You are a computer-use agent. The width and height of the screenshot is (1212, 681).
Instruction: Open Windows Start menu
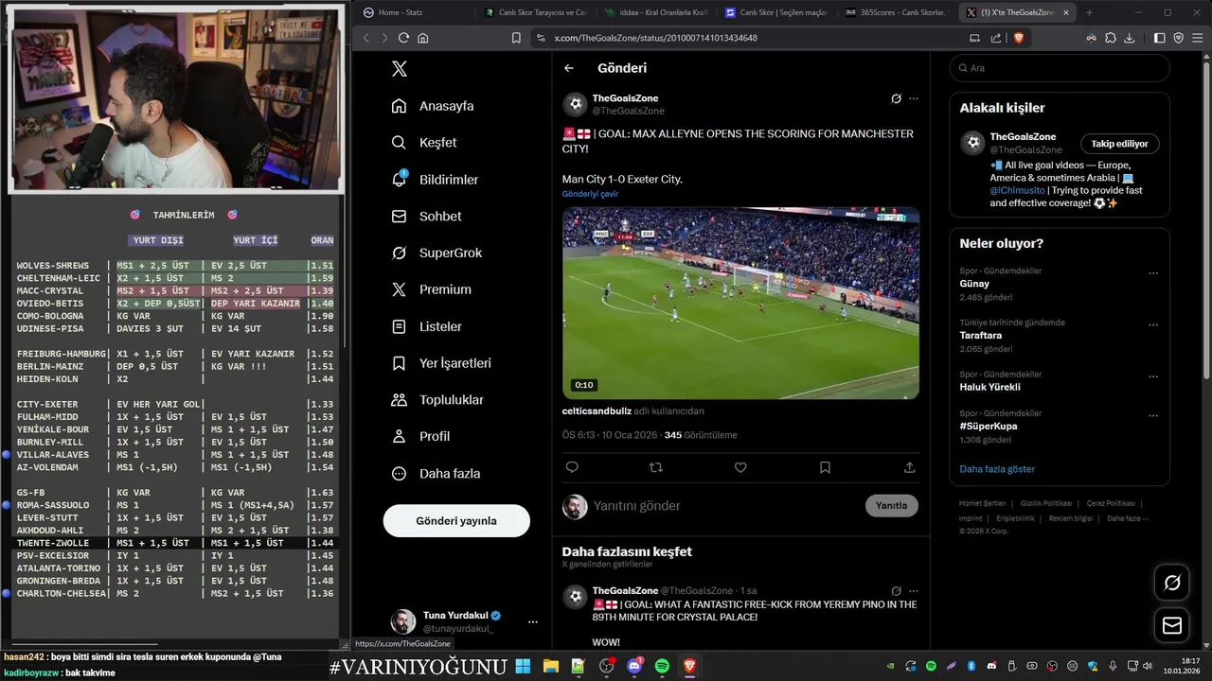pos(523,667)
